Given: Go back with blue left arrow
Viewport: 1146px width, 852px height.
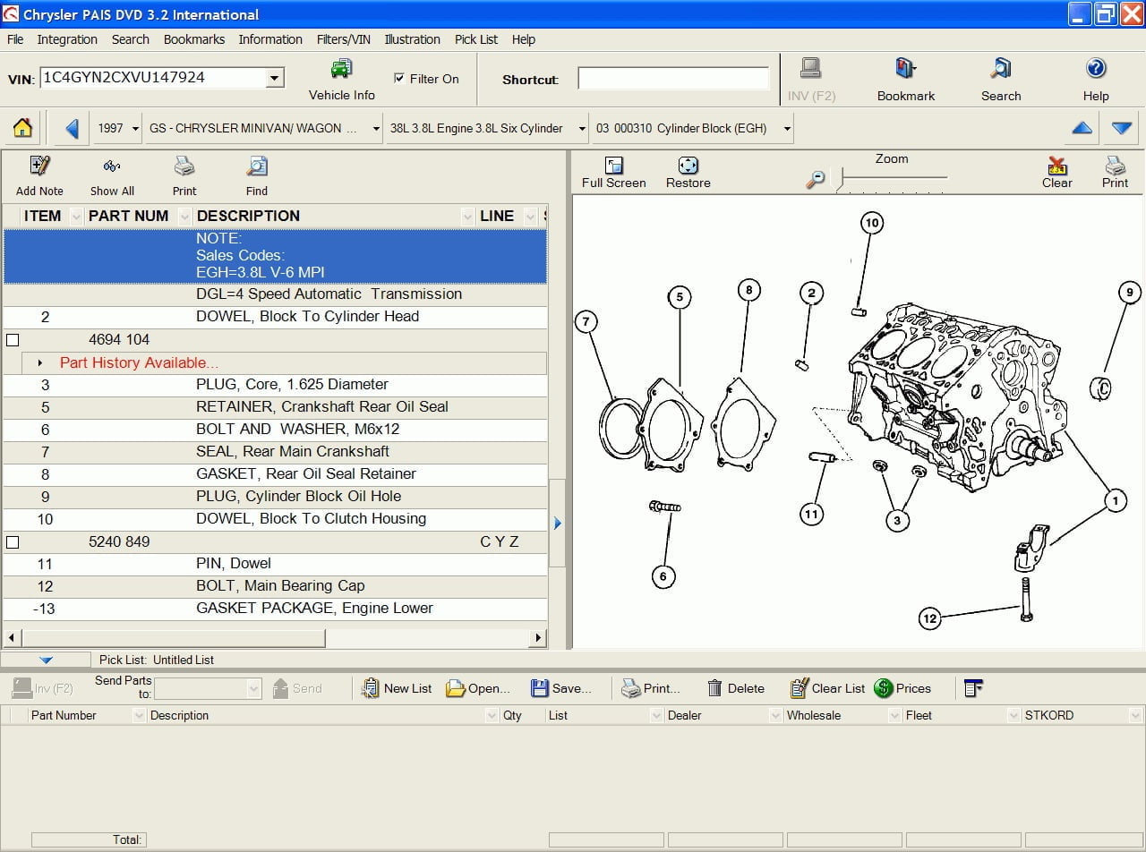Looking at the screenshot, I should [x=73, y=128].
